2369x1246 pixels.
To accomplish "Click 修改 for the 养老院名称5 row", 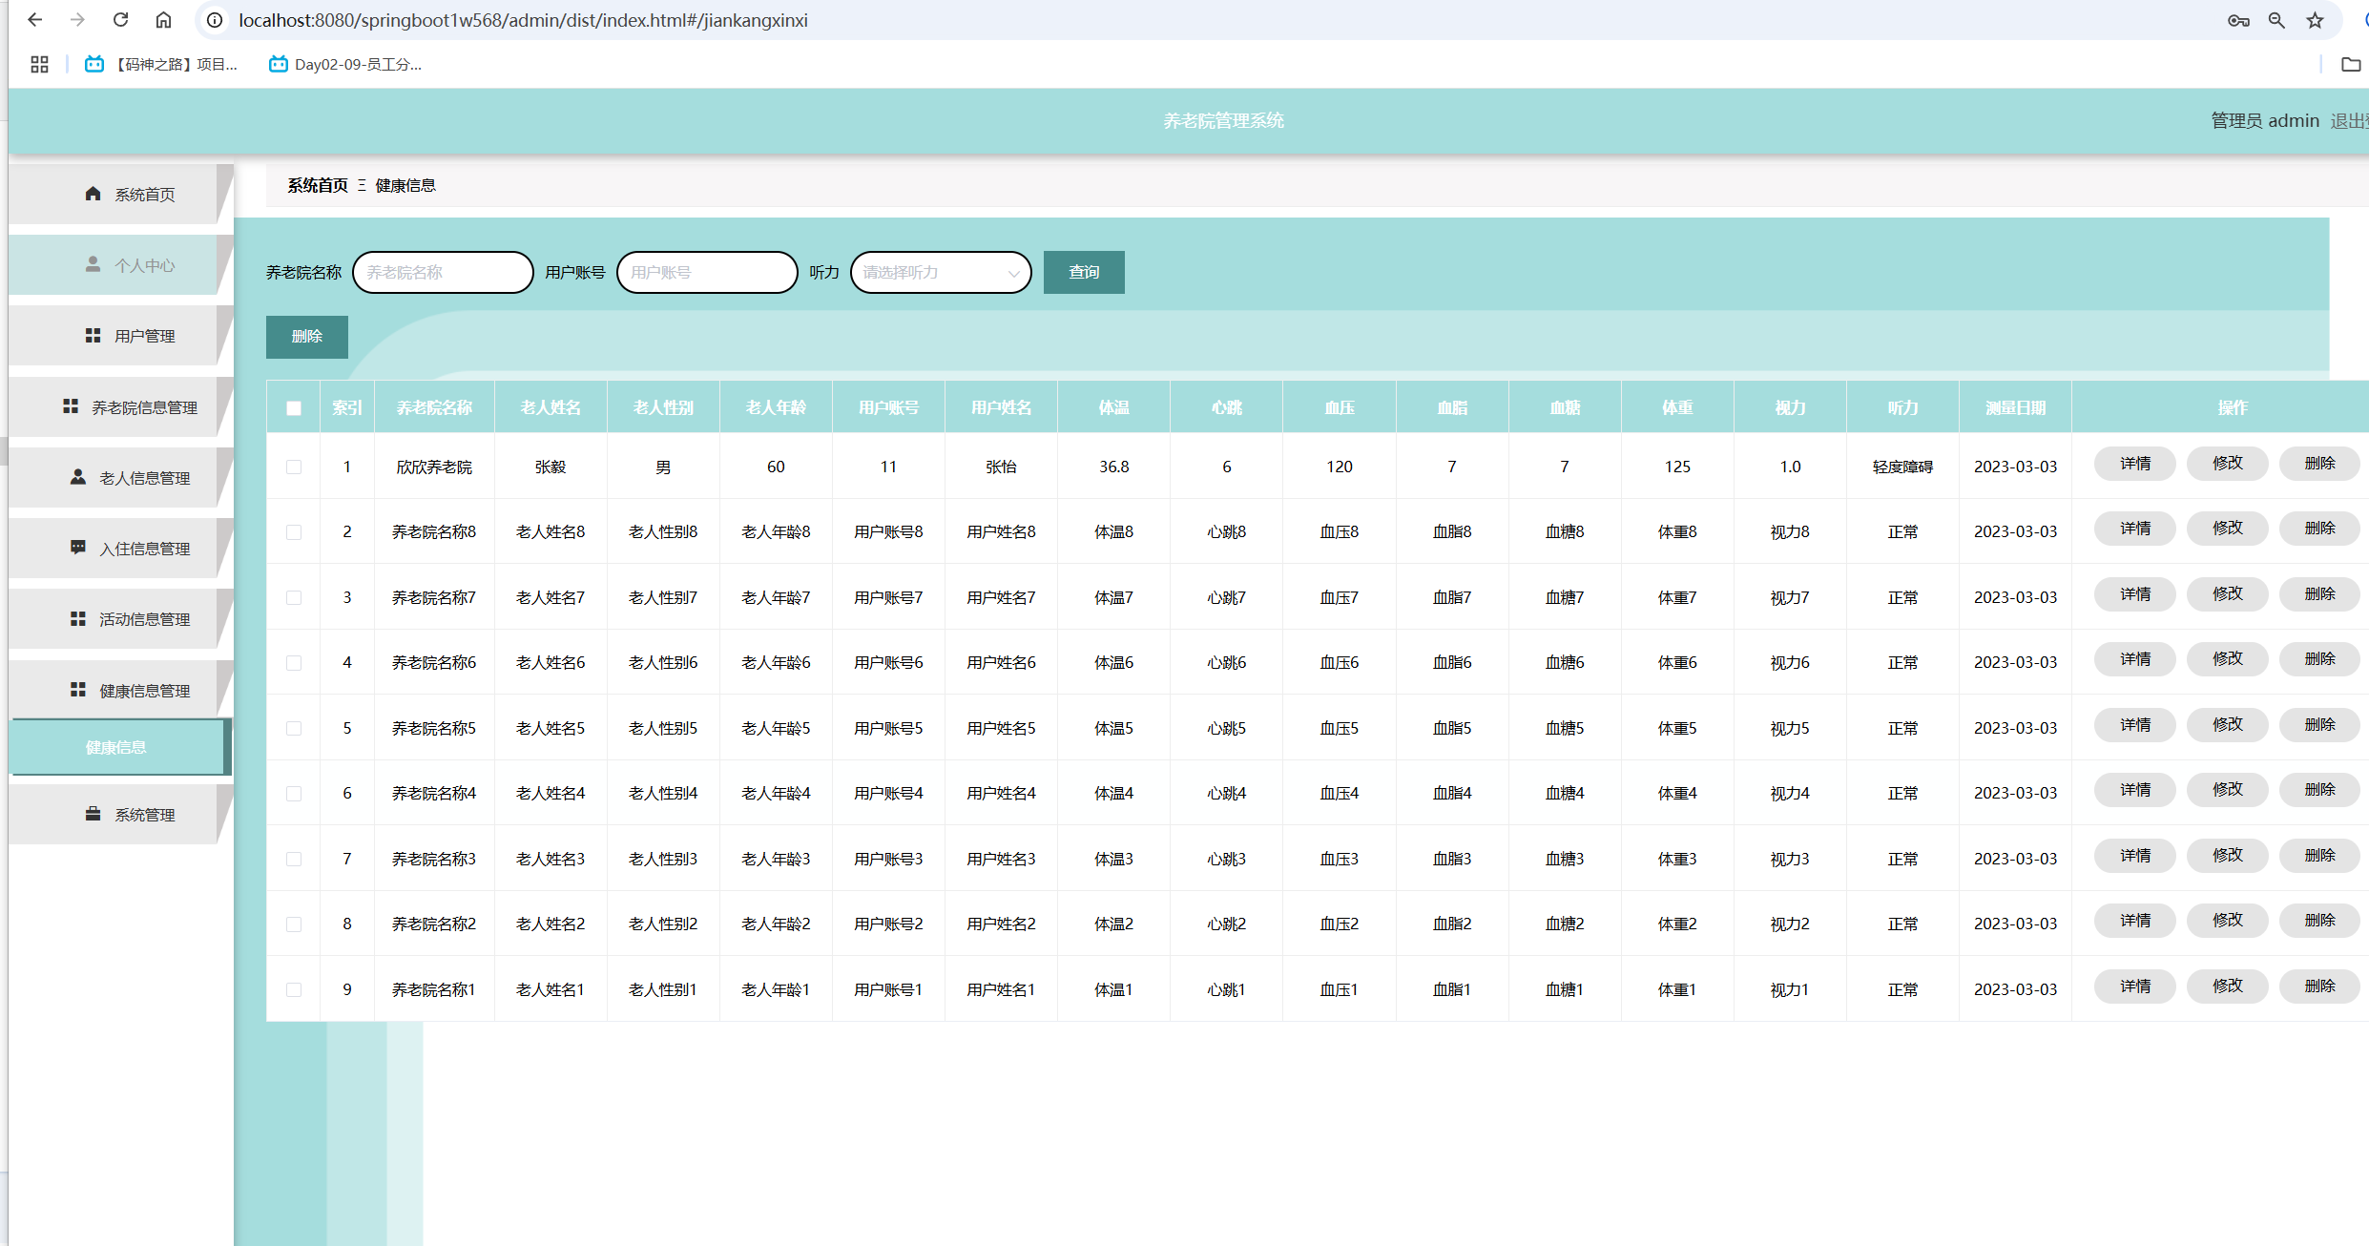I will coord(2228,725).
